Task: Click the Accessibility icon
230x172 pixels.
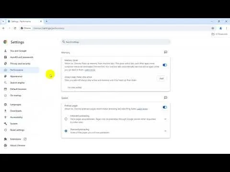Action: 5,117
